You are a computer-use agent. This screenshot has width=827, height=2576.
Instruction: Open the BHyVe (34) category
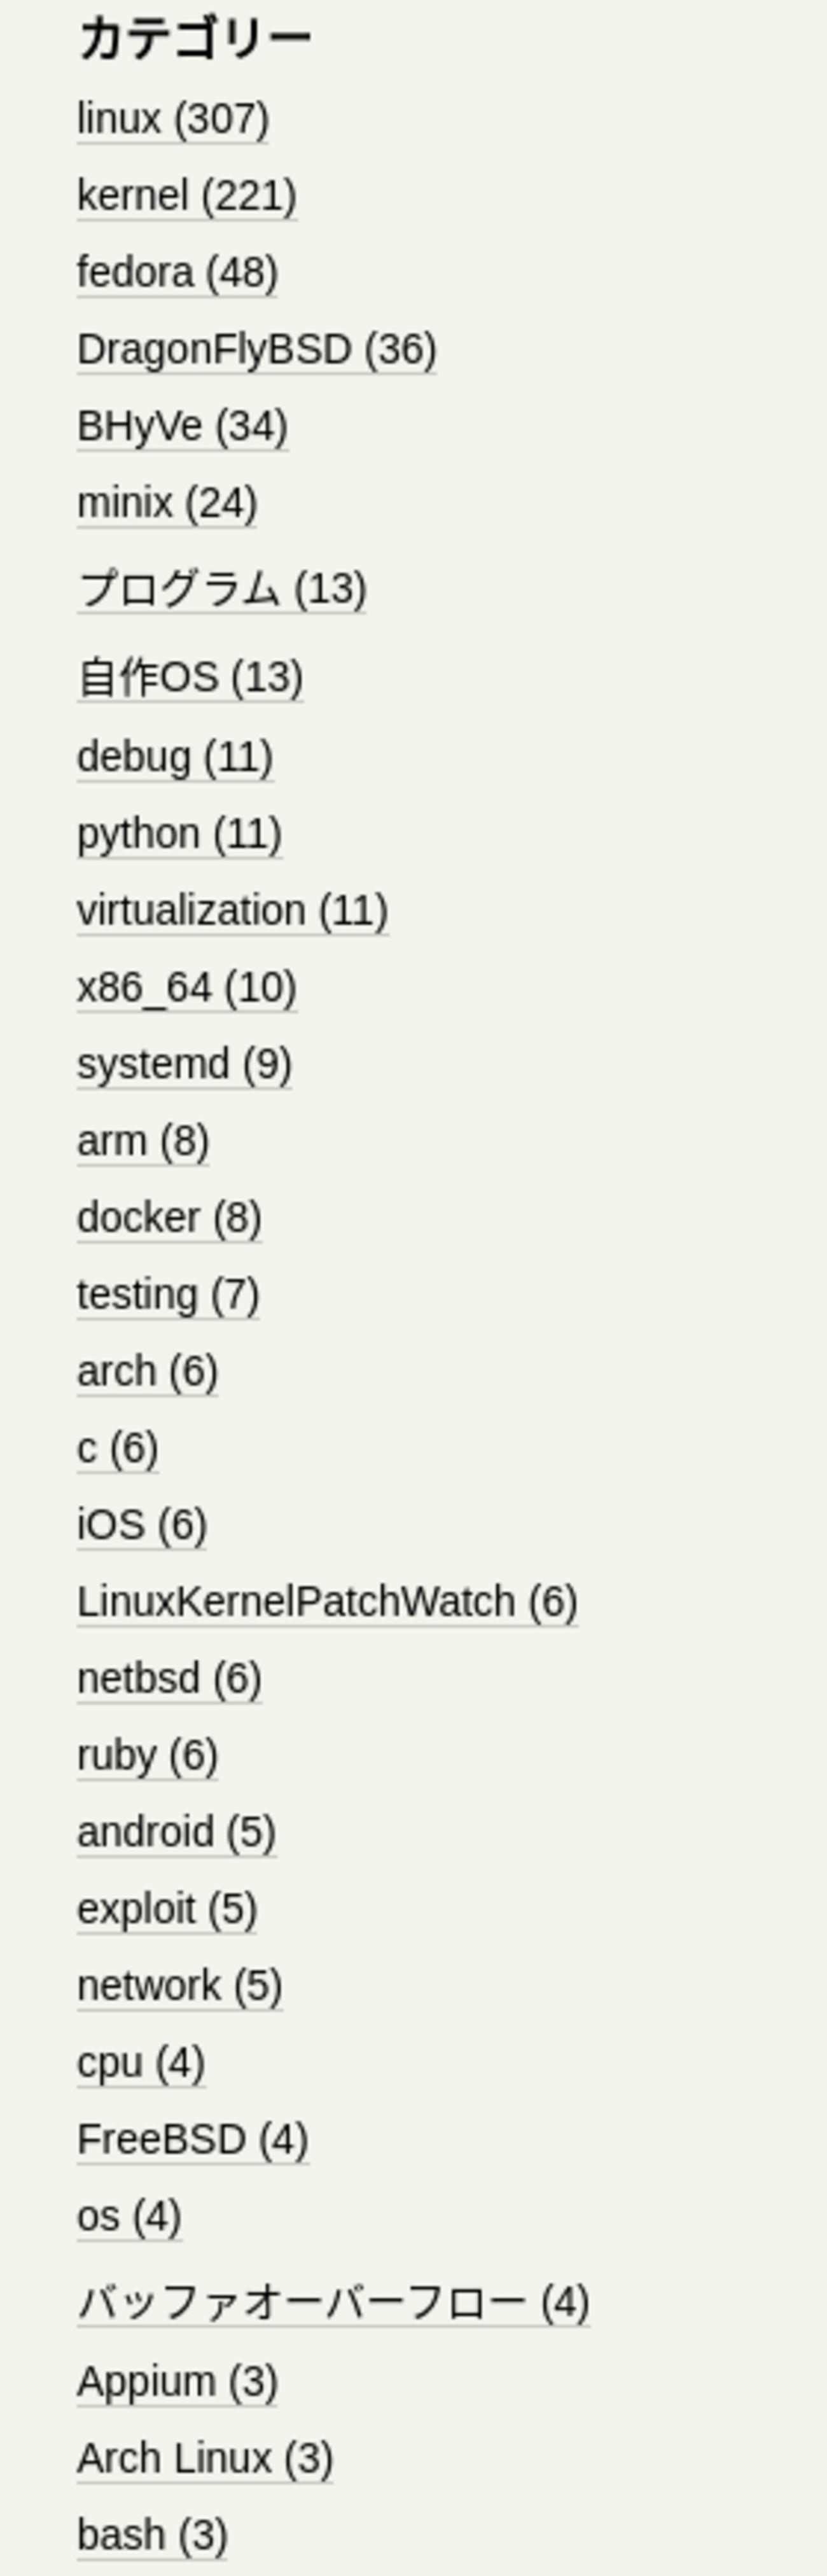tap(182, 427)
